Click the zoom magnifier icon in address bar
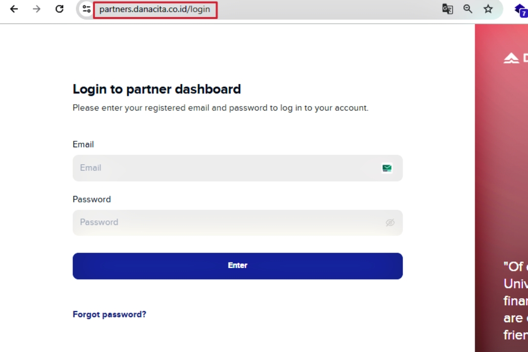This screenshot has width=528, height=352. 468,9
